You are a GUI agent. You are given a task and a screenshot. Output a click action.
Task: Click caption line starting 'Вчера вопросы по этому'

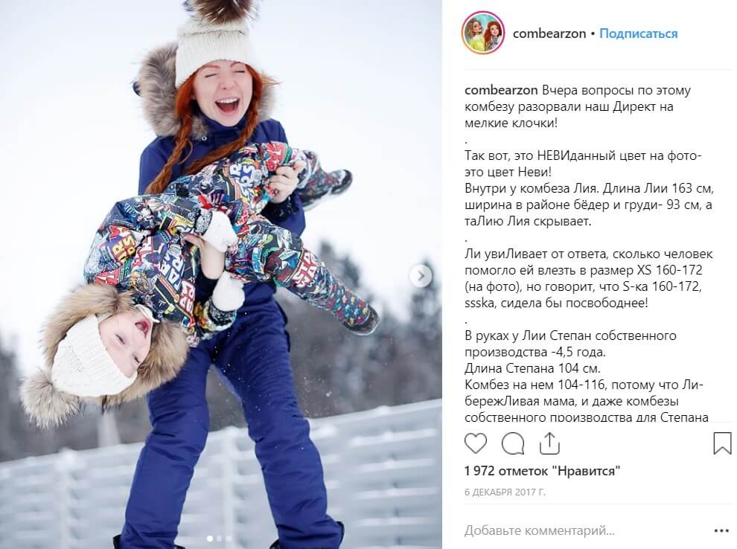616,90
